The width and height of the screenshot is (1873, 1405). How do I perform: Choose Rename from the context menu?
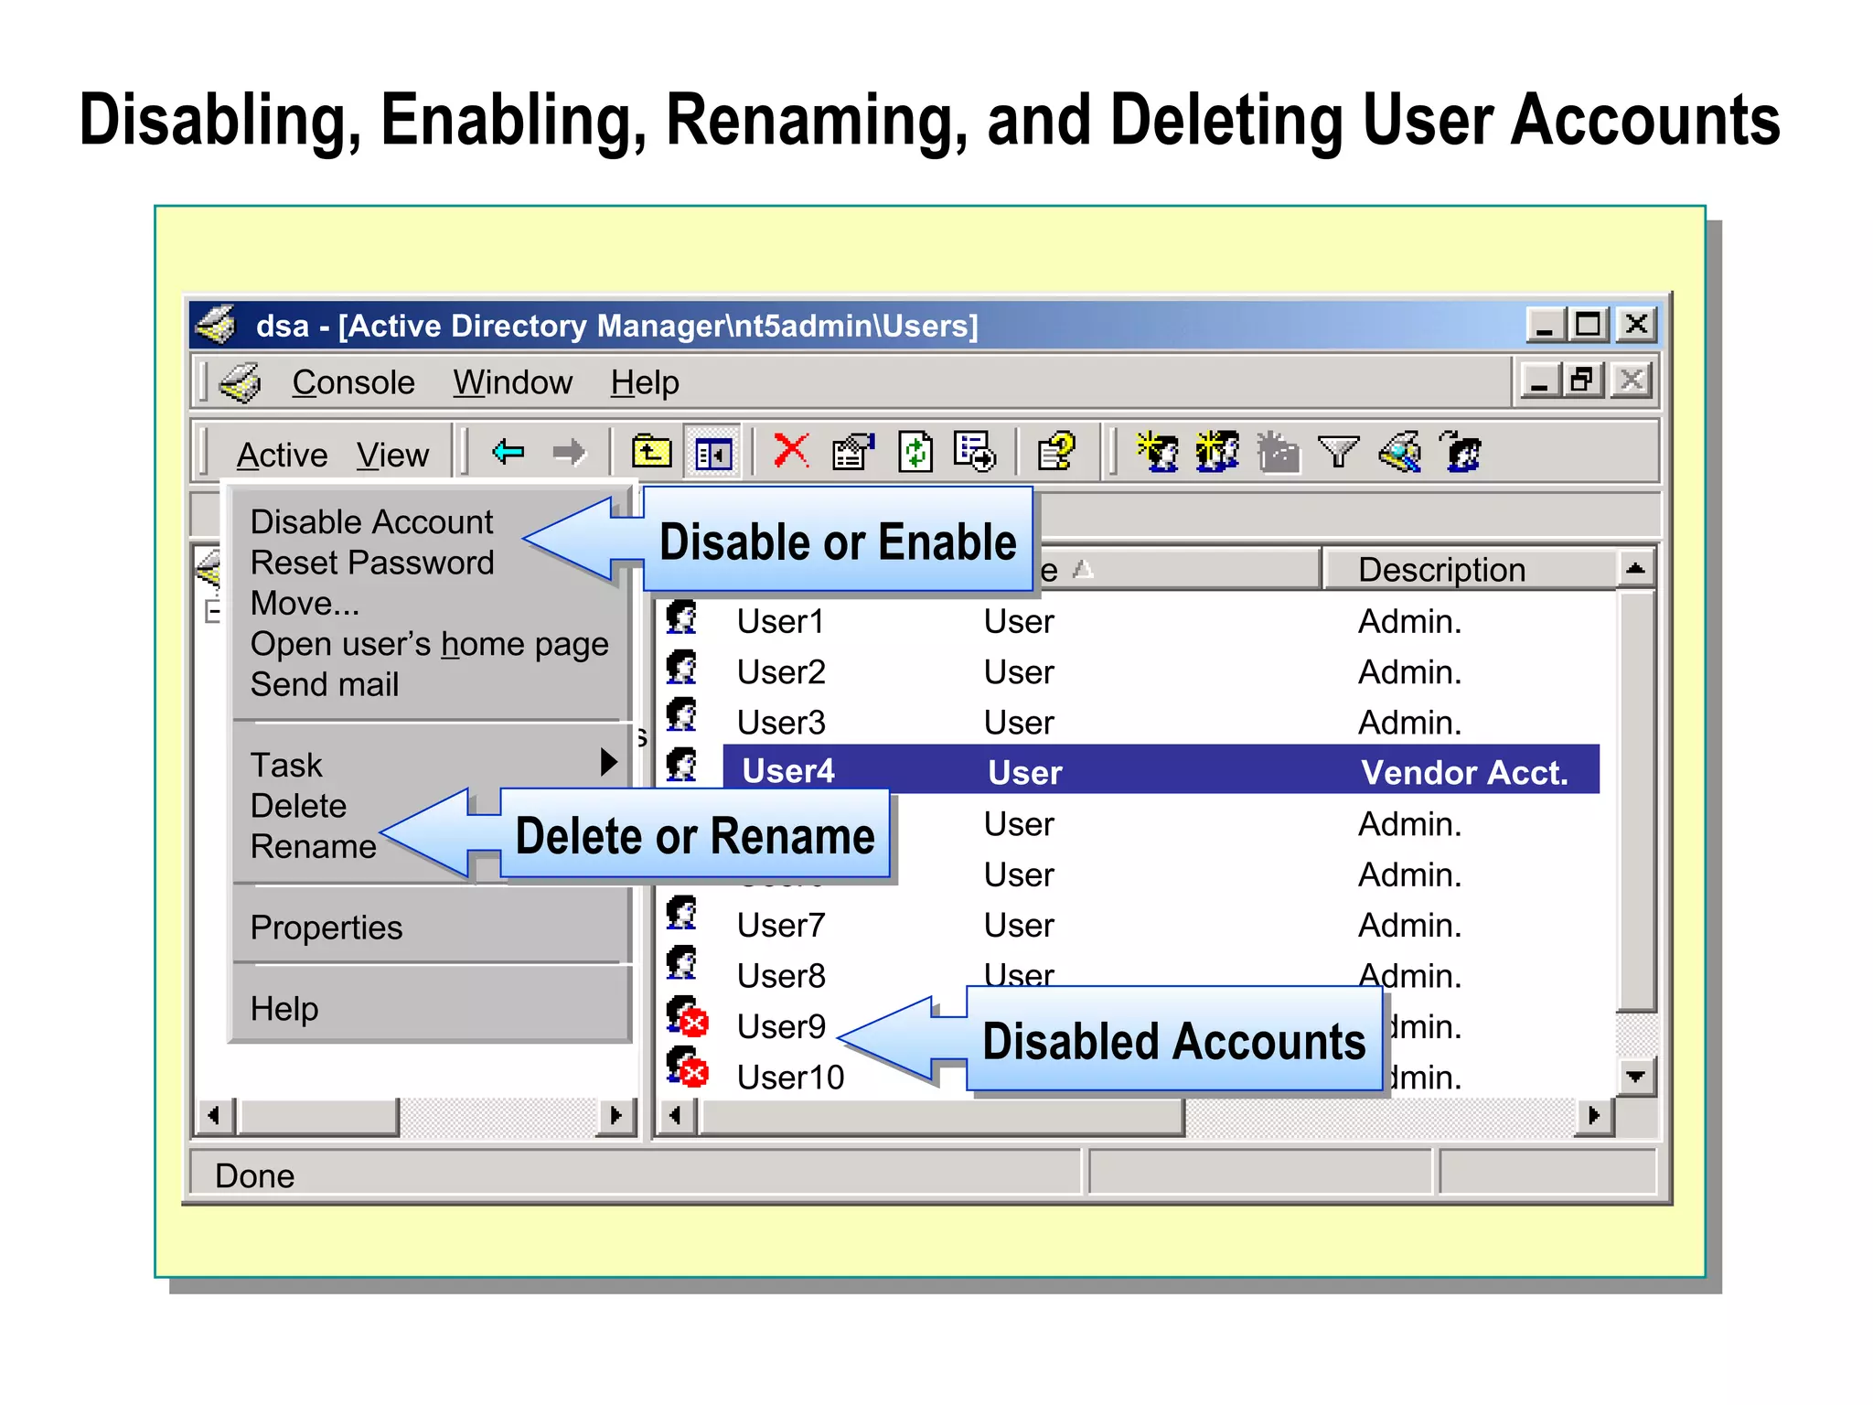coord(313,846)
